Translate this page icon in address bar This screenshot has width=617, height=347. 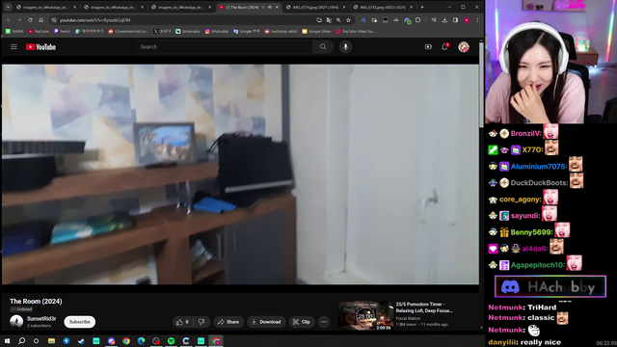point(329,20)
